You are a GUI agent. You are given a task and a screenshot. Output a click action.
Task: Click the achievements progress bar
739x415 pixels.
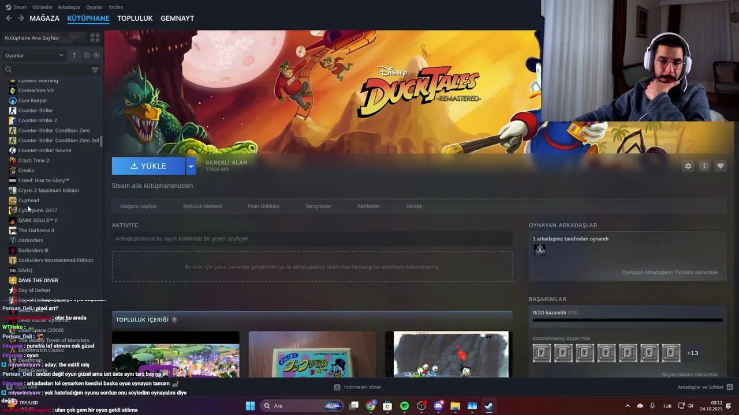point(628,320)
